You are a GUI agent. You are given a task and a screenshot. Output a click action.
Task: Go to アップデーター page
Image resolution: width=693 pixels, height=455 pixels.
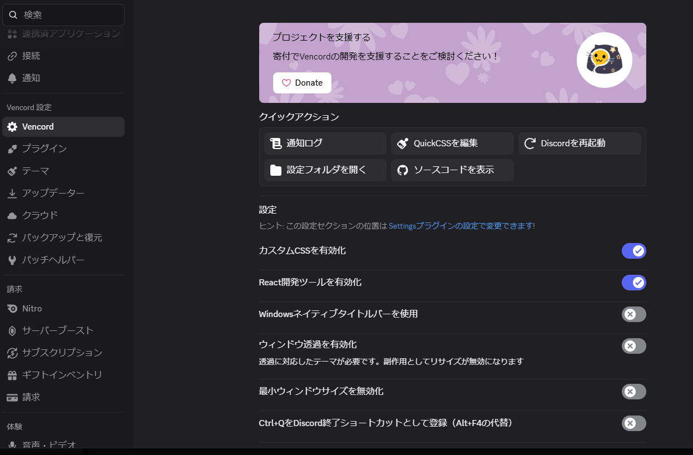(x=63, y=194)
